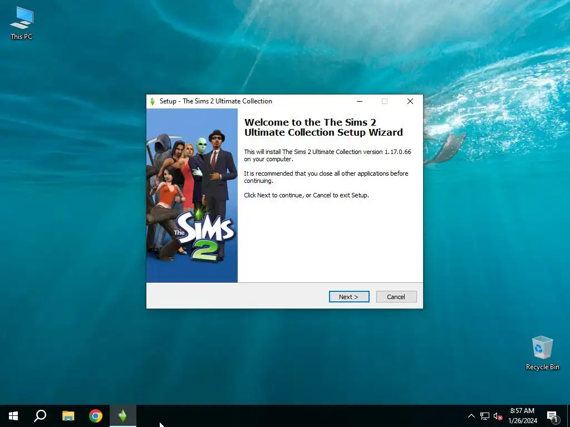Viewport: 570px width, 427px height.
Task: Open the This PC desktop icon
Action: click(22, 23)
